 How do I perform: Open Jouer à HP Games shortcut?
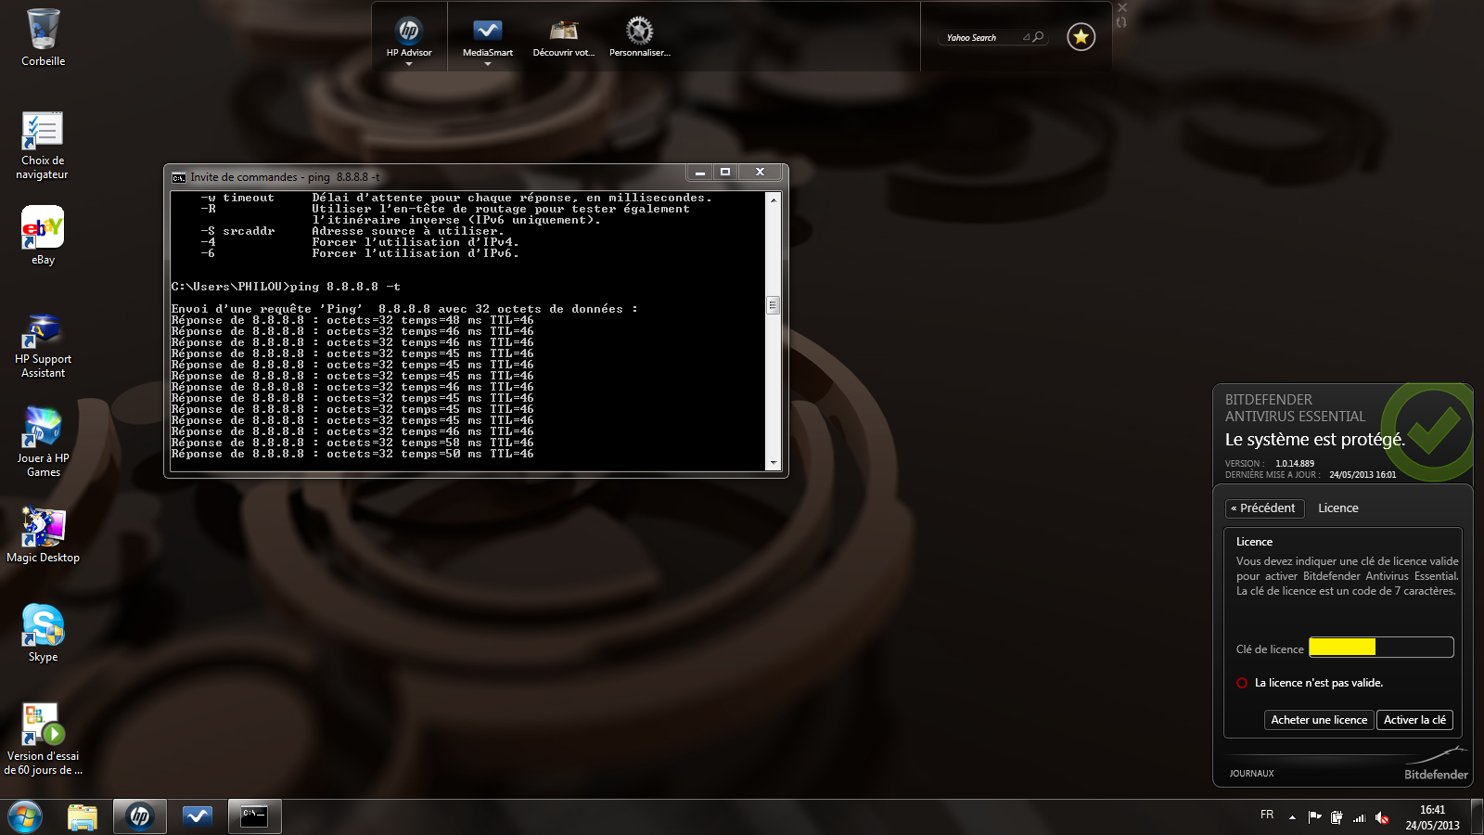[x=43, y=442]
